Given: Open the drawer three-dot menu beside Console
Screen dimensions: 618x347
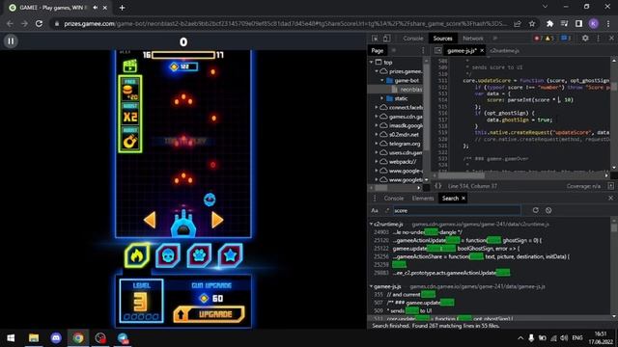Looking at the screenshot, I should click(x=375, y=199).
